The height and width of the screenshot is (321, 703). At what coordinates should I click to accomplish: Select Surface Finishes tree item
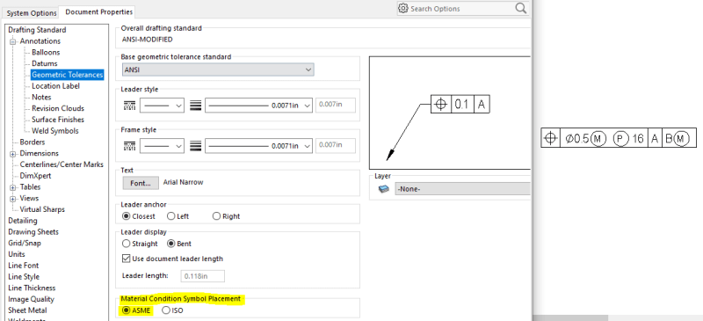[x=58, y=120]
